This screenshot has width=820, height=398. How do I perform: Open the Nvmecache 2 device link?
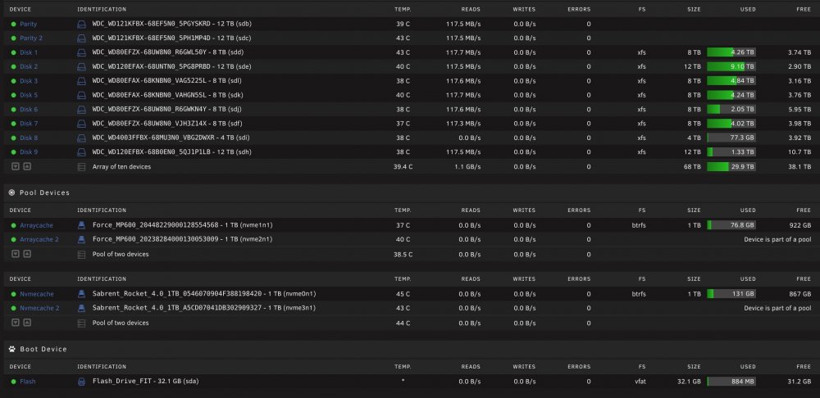pyautogui.click(x=39, y=308)
